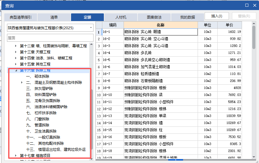Select 五、龙骨及饰面拆除 tree item
The height and width of the screenshot is (163, 259).
(x=43, y=101)
